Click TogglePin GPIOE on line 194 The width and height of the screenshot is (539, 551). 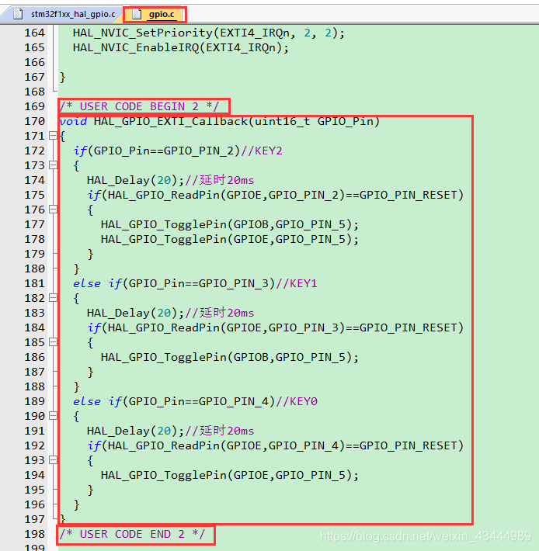[230, 476]
